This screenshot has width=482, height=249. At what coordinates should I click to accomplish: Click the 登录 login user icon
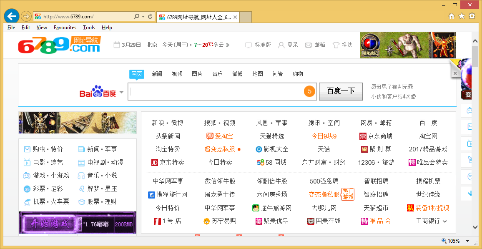pos(281,45)
